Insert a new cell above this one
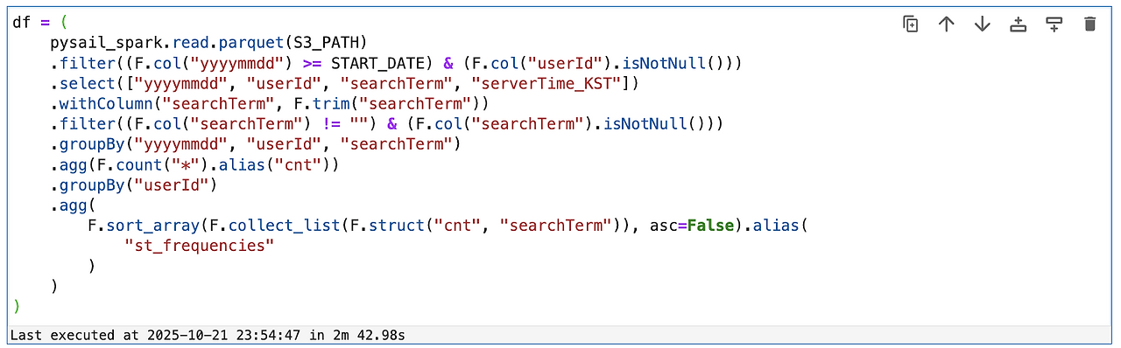Screen dimensions: 1121x348 click(1019, 24)
